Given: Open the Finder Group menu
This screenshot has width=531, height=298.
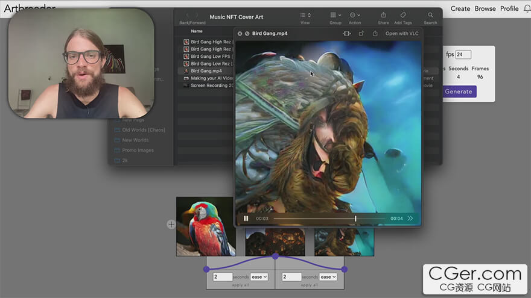Looking at the screenshot, I should click(x=335, y=15).
